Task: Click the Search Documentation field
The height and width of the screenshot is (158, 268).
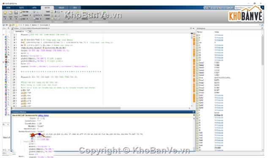Action: pyautogui.click(x=247, y=8)
